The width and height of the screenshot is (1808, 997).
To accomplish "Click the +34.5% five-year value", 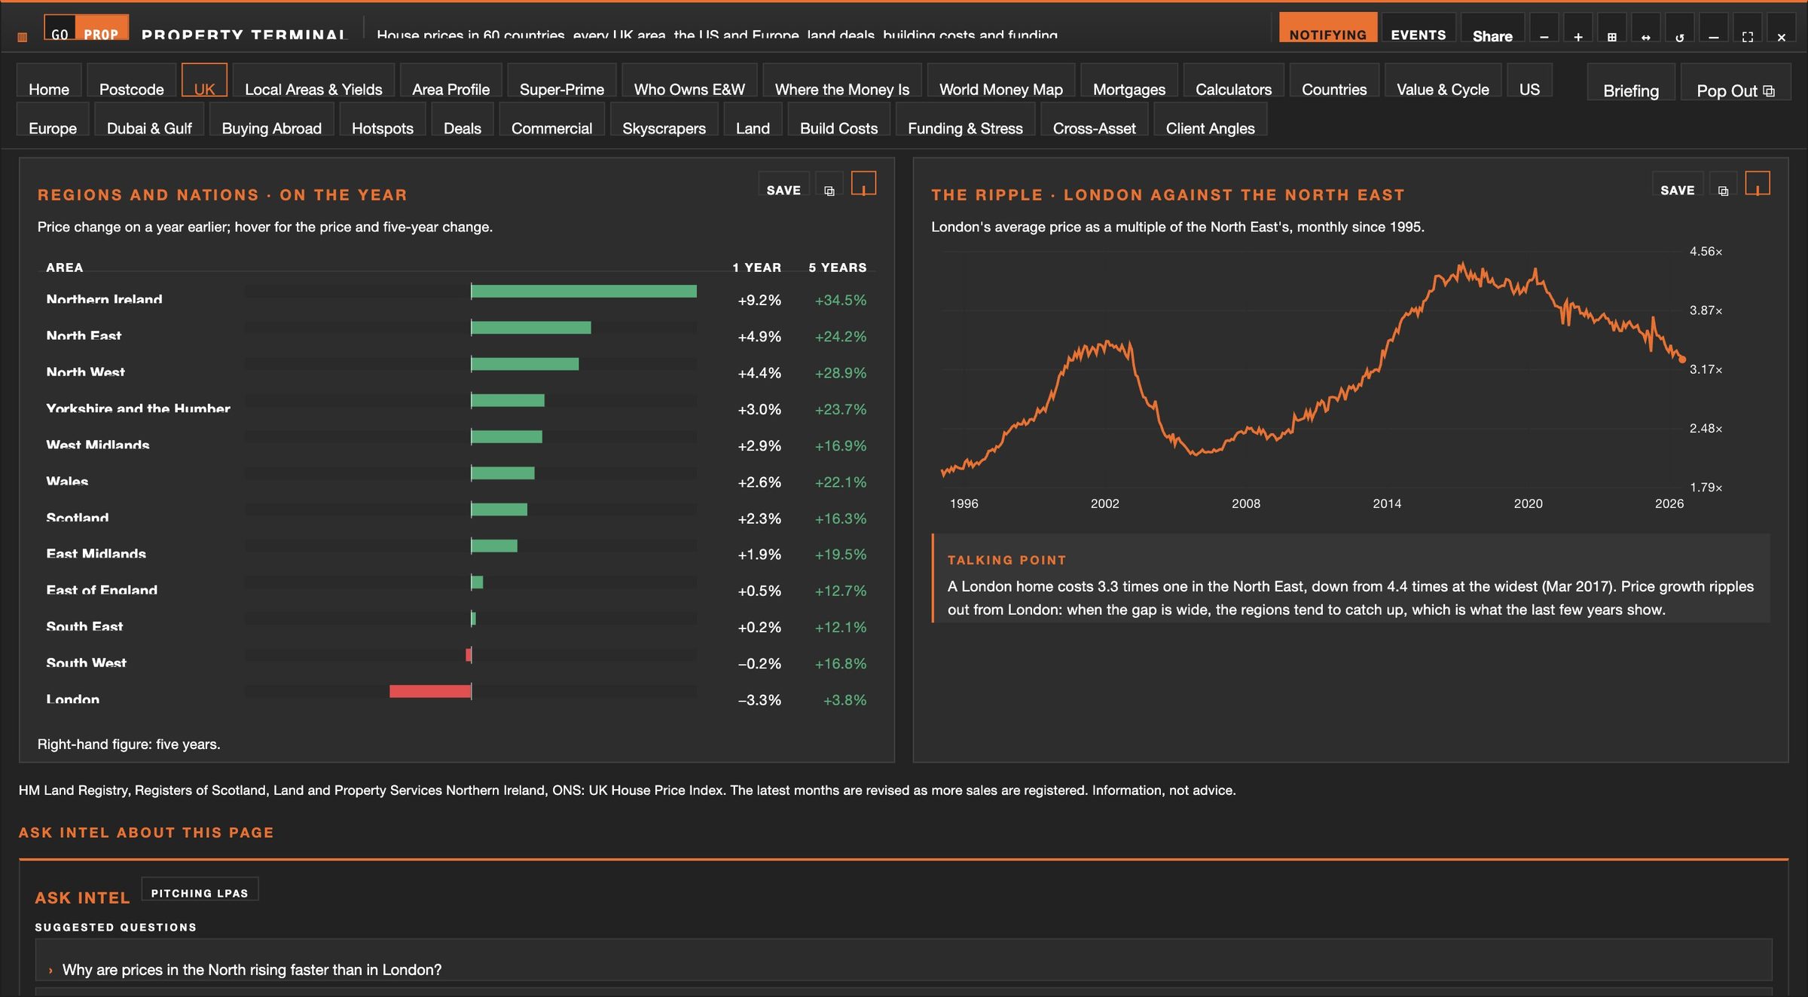I will (x=841, y=300).
